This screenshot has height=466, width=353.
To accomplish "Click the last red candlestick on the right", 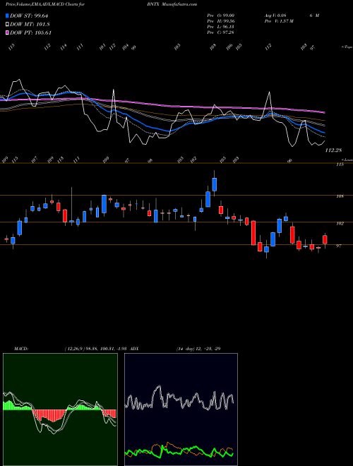I will [325, 239].
